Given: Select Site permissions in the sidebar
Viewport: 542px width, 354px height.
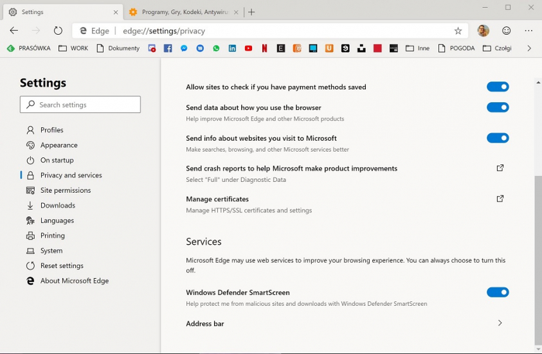Looking at the screenshot, I should [x=65, y=190].
